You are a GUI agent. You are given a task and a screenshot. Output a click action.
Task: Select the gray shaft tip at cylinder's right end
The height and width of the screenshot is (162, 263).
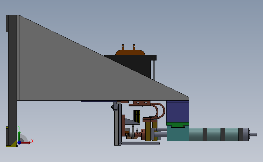point(253,134)
